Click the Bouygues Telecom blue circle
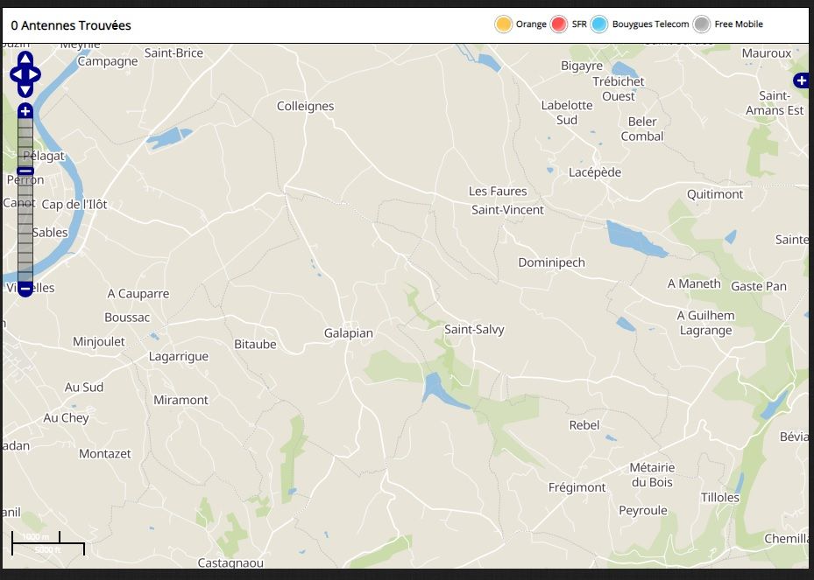Viewport: 814px width, 580px height. pos(599,24)
